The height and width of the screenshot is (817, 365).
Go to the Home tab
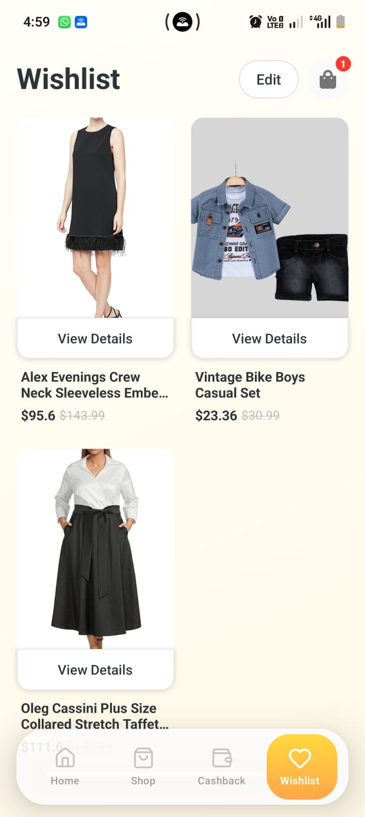pos(65,767)
